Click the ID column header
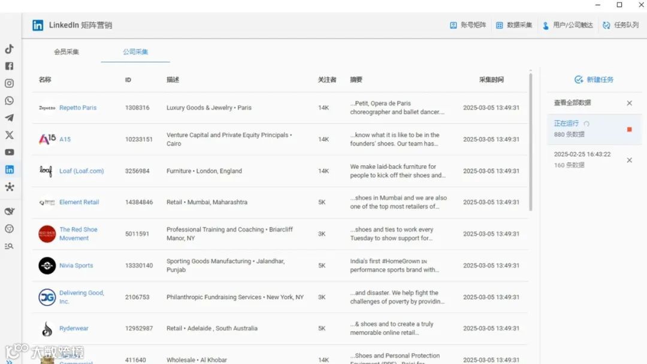 coord(128,80)
